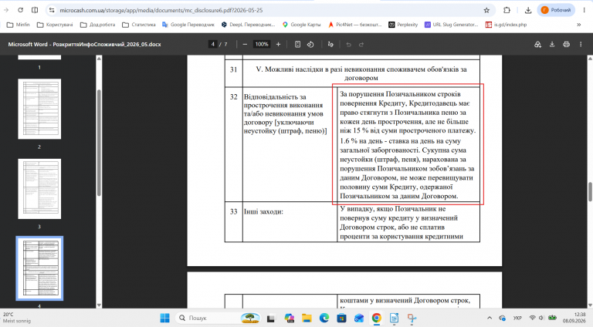Image resolution: width=593 pixels, height=327 pixels.
Task: Open the weather widget showing 20°C
Action: pos(17,318)
